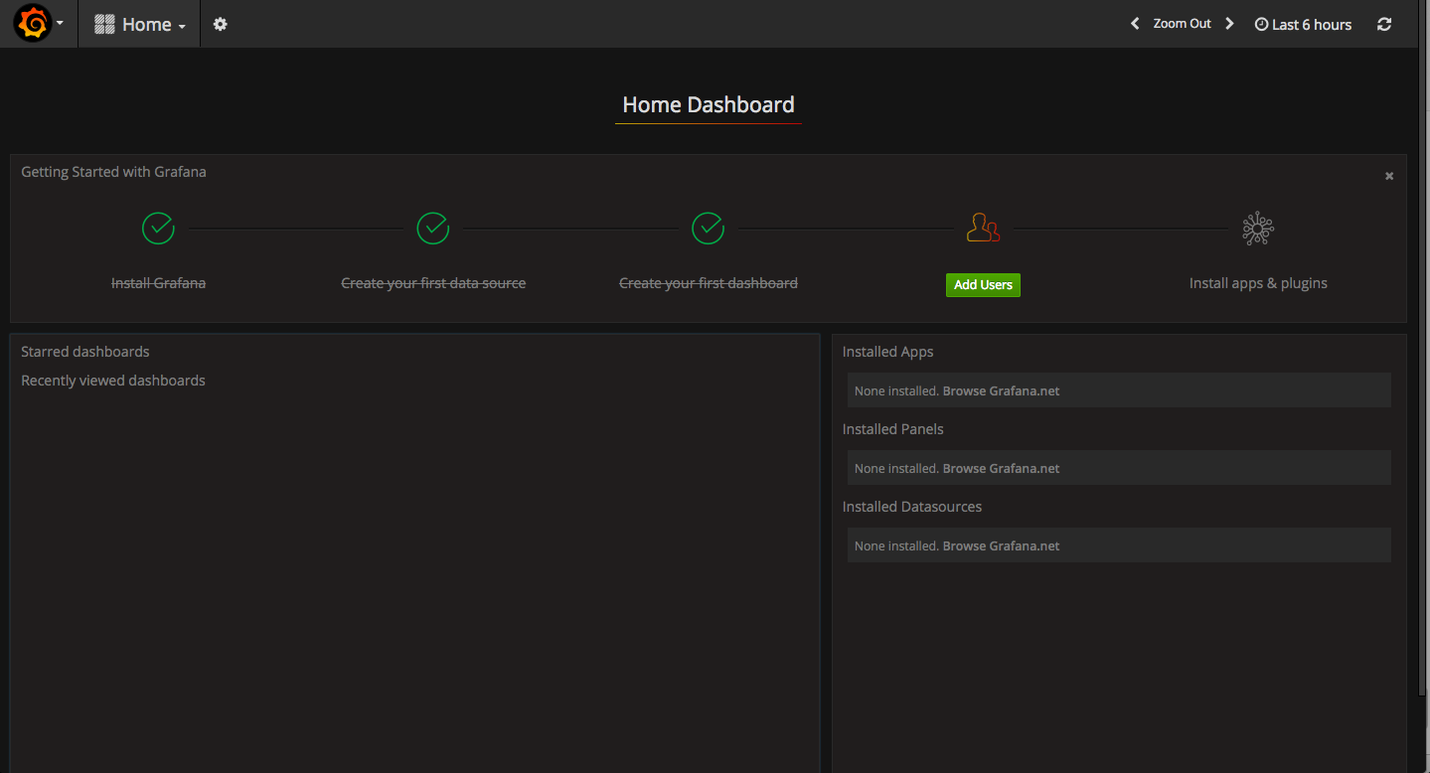Open the Last 6 hours time picker
The height and width of the screenshot is (773, 1430).
click(x=1303, y=25)
